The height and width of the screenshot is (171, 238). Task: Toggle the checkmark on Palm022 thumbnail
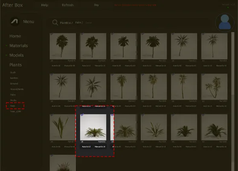point(143,34)
